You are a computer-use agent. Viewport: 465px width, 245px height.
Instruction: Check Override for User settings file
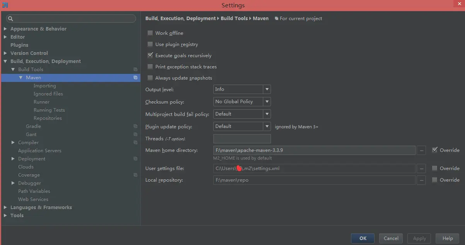coord(434,168)
